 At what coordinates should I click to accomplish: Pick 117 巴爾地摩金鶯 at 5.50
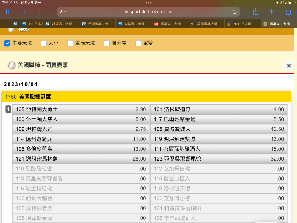(x=219, y=119)
